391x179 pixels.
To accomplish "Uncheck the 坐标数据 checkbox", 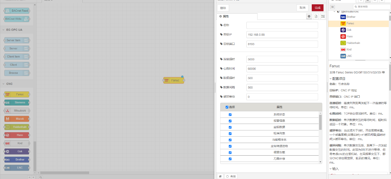I will (230, 127).
